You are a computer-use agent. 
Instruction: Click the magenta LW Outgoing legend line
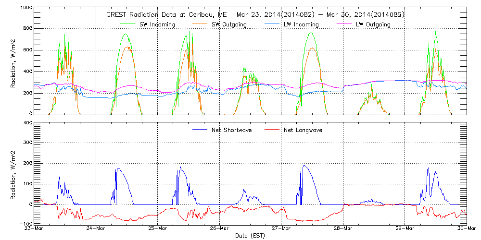[x=343, y=24]
